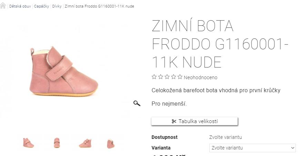Select the second thumbnail, front view

pyautogui.click(x=57, y=142)
